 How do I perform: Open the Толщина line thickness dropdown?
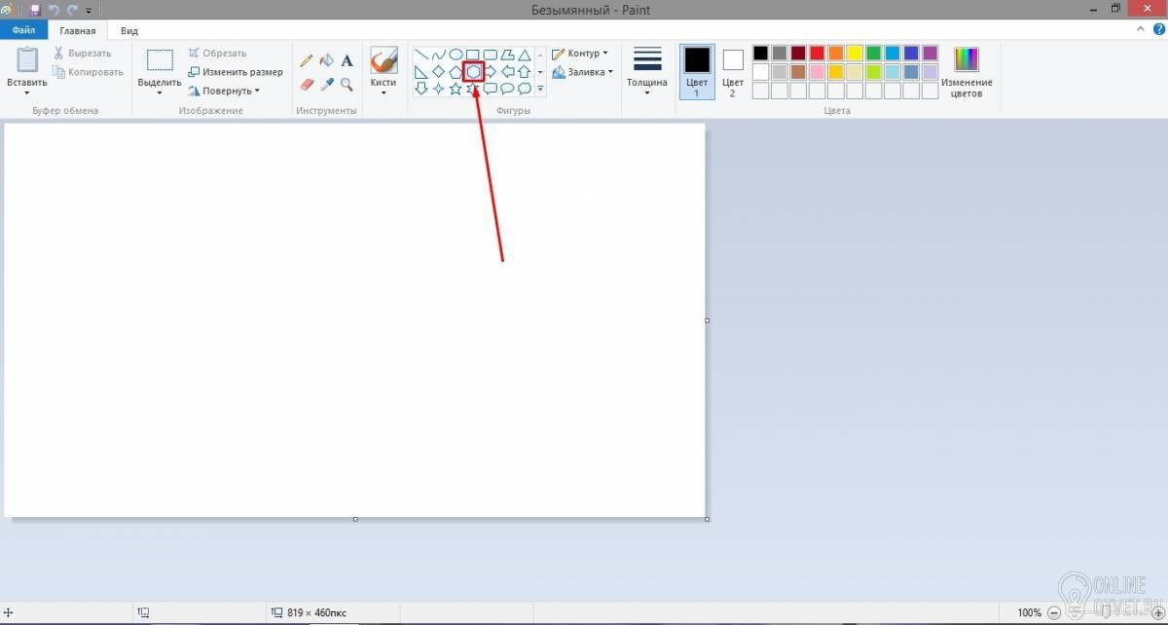646,71
